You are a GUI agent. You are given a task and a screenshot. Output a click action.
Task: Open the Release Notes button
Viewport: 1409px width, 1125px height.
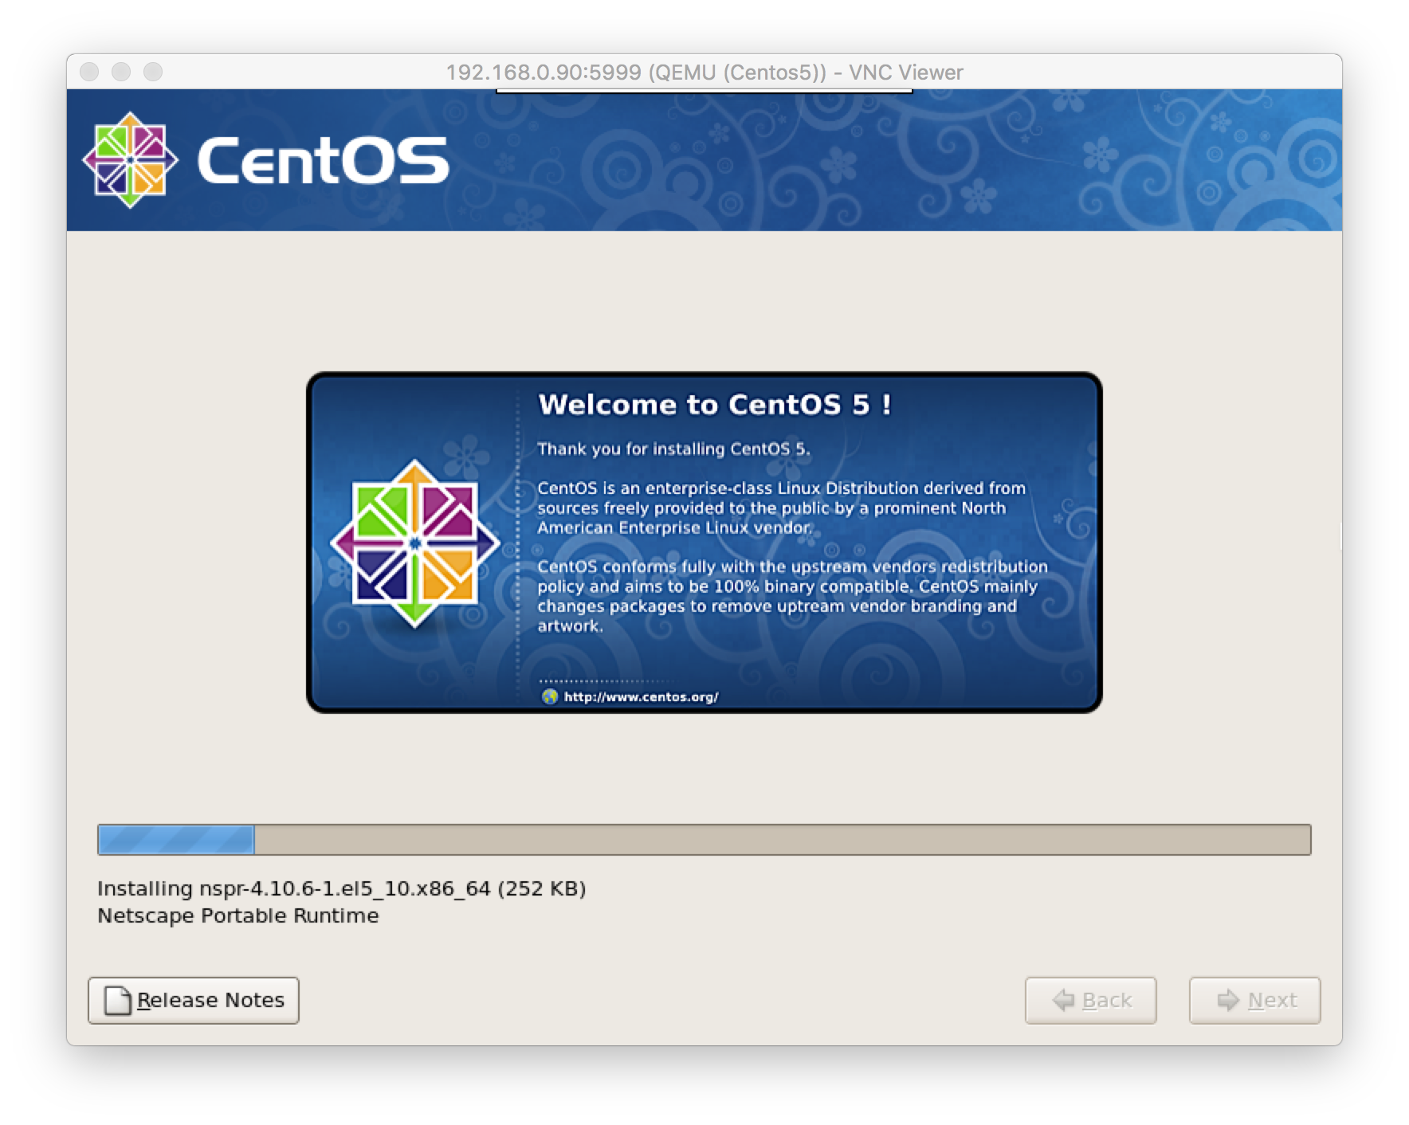point(194,1000)
